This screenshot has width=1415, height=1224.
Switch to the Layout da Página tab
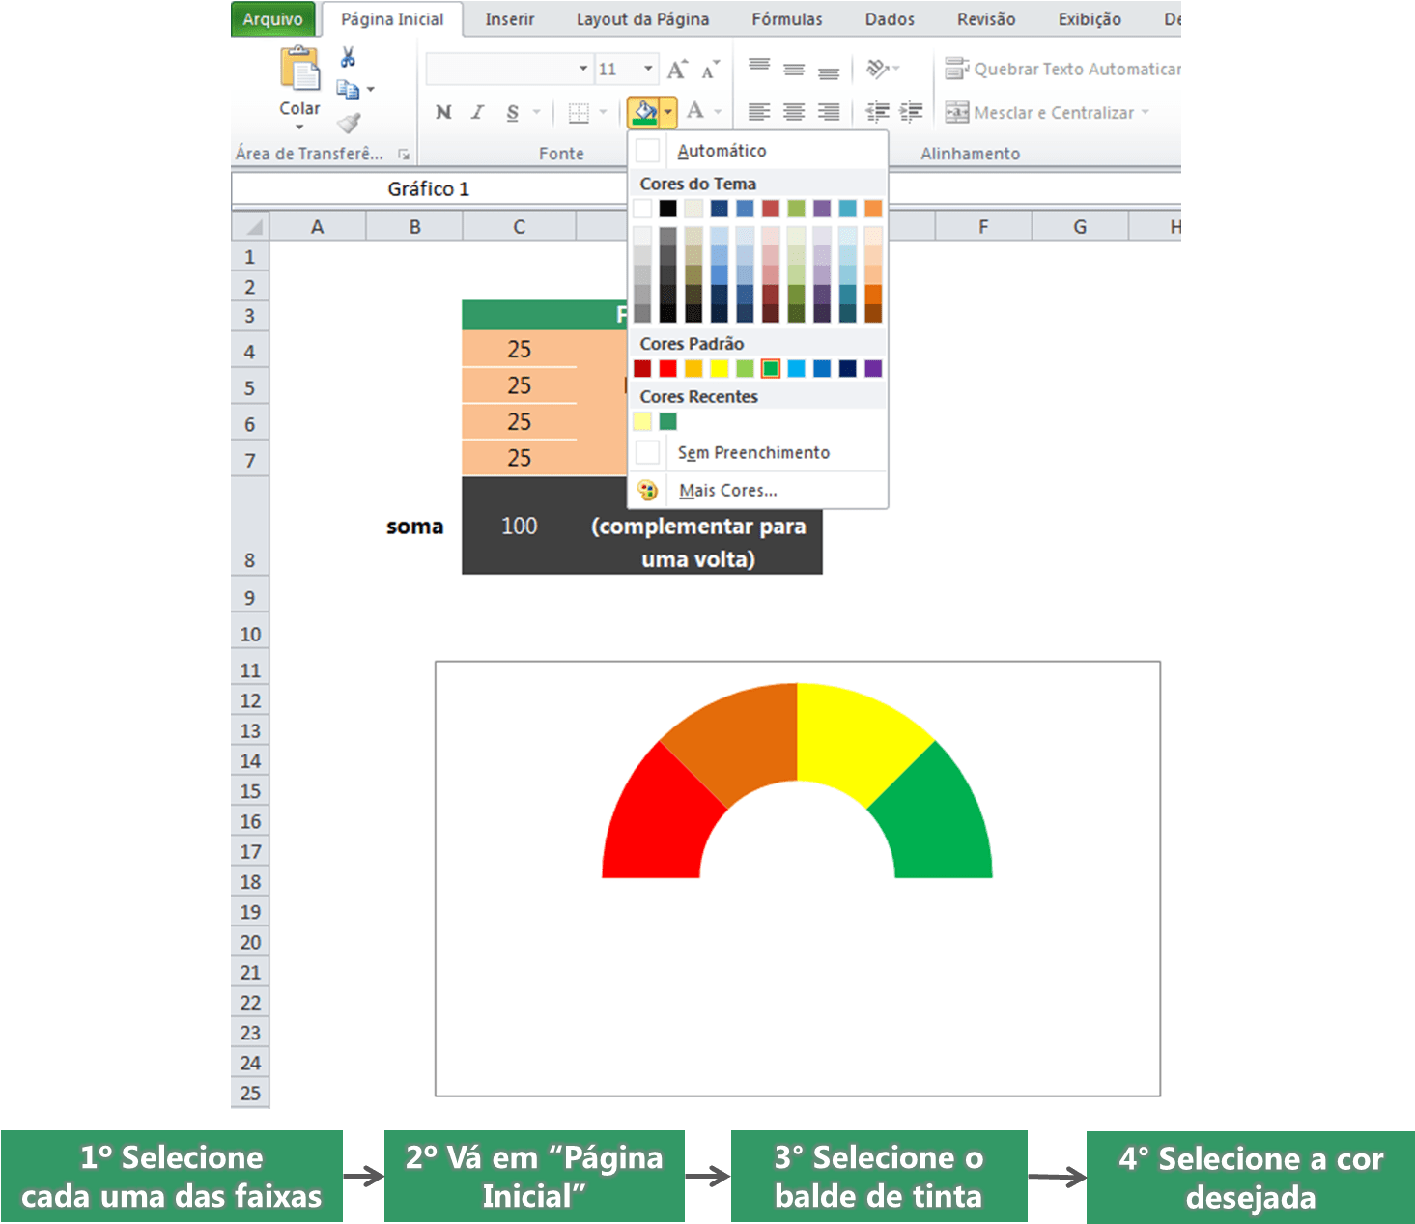(x=642, y=19)
